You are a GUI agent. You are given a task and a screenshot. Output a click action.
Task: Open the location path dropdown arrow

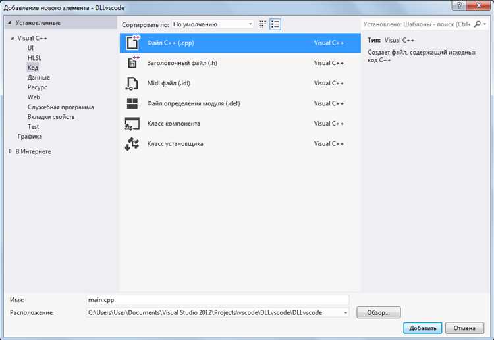click(x=346, y=312)
